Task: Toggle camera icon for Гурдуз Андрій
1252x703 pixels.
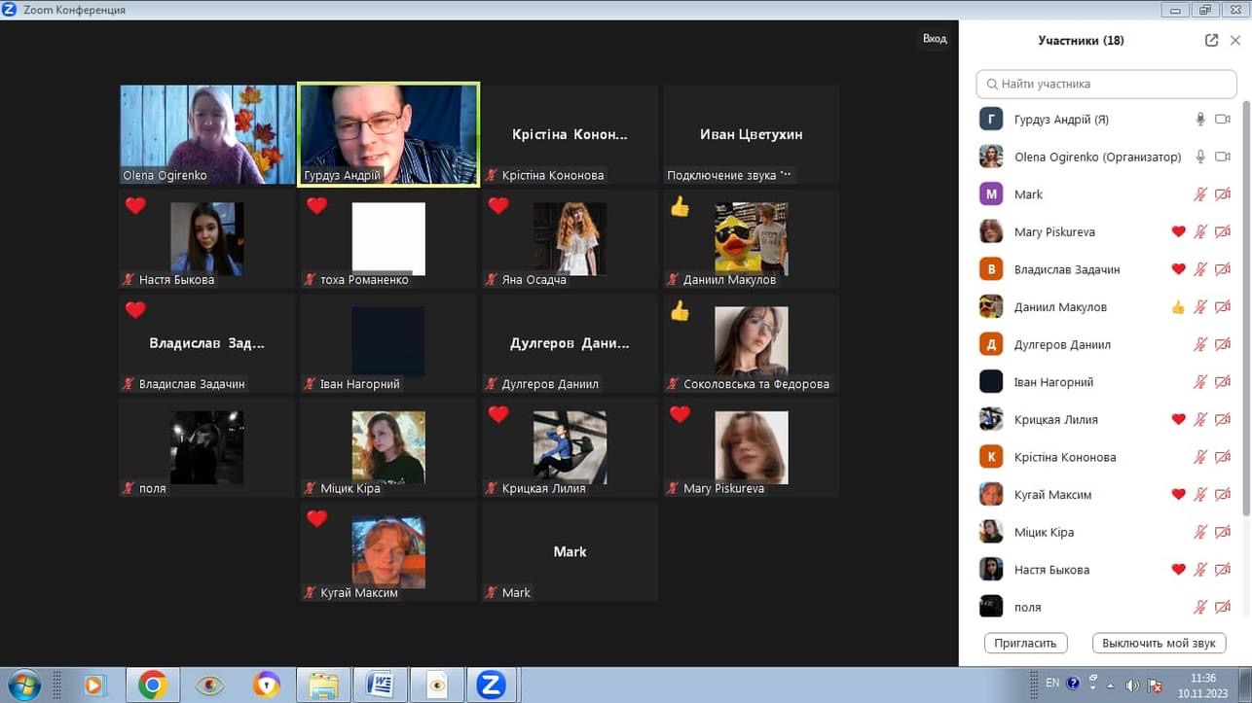Action: pos(1223,120)
